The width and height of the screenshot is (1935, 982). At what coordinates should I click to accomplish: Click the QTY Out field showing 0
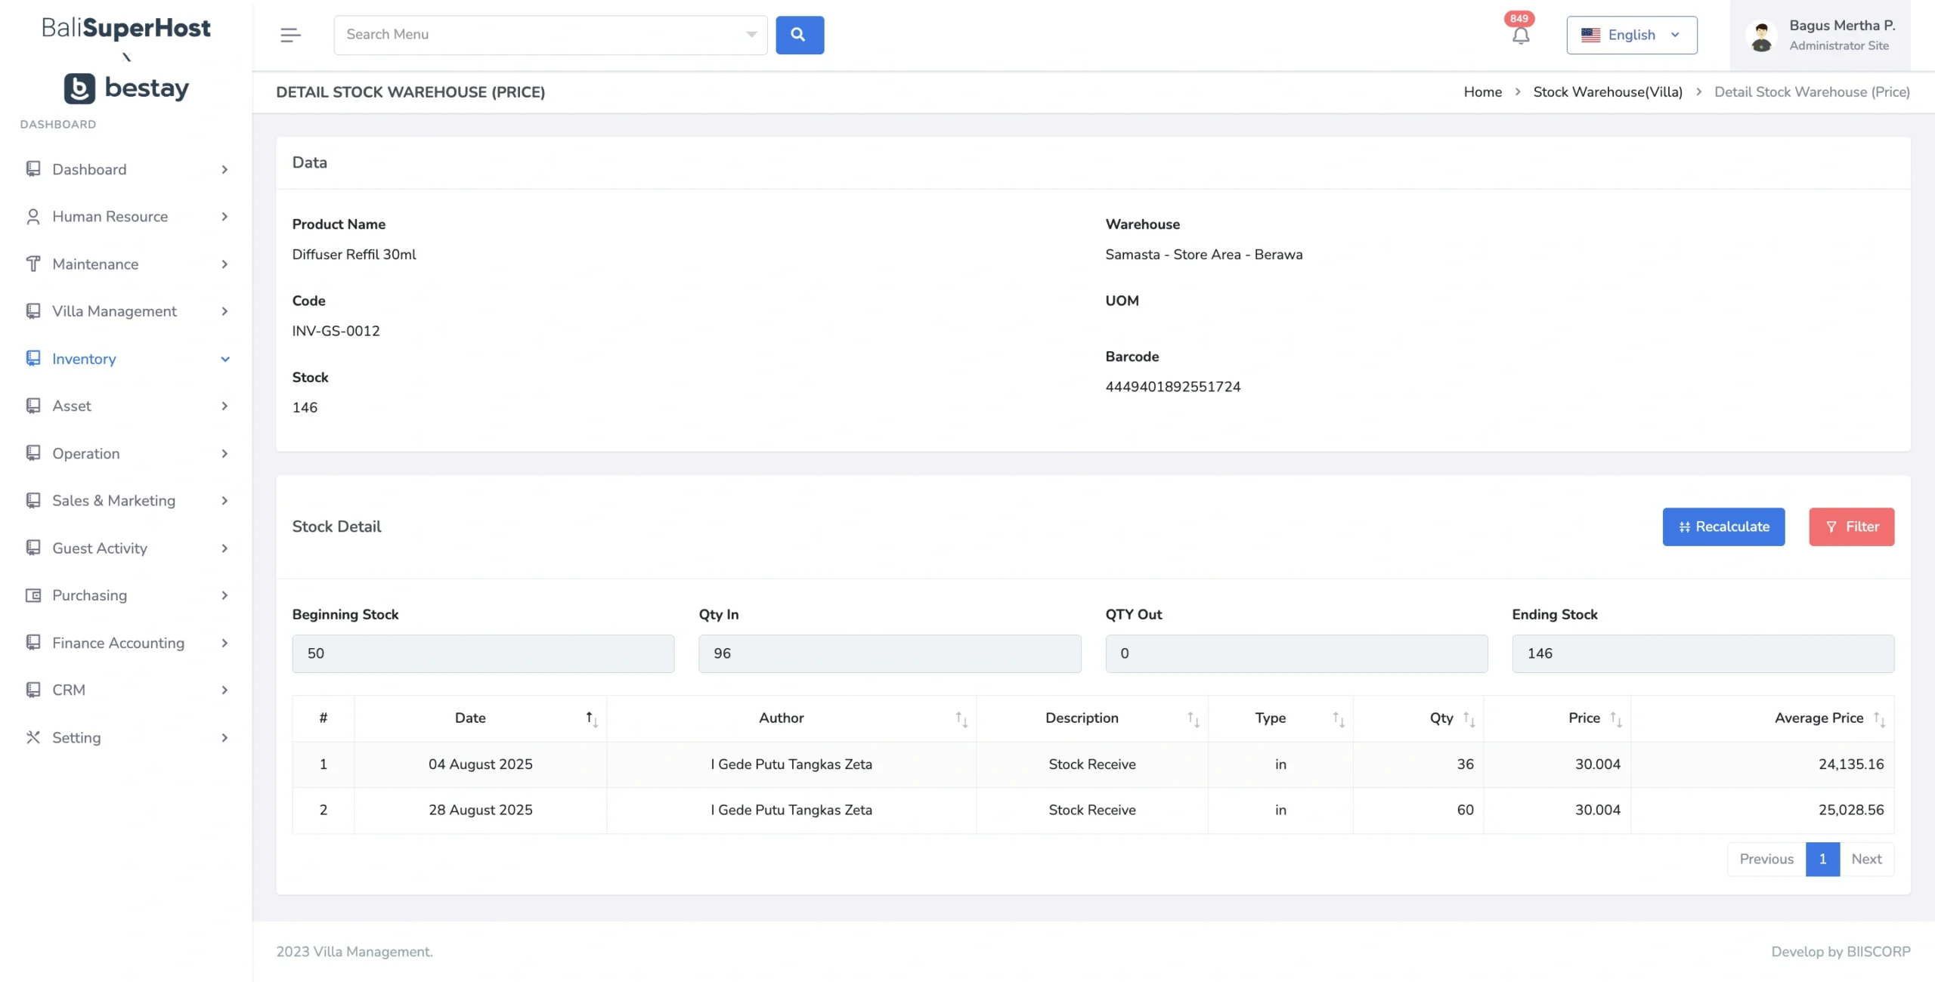point(1296,653)
